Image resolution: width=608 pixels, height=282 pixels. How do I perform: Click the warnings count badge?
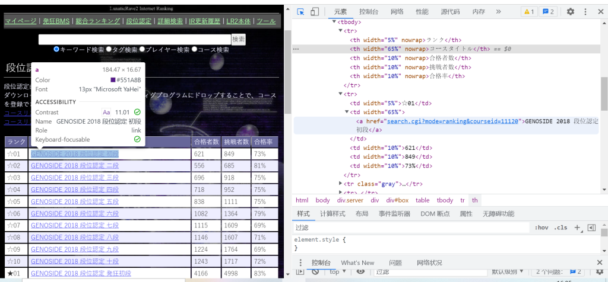(528, 11)
